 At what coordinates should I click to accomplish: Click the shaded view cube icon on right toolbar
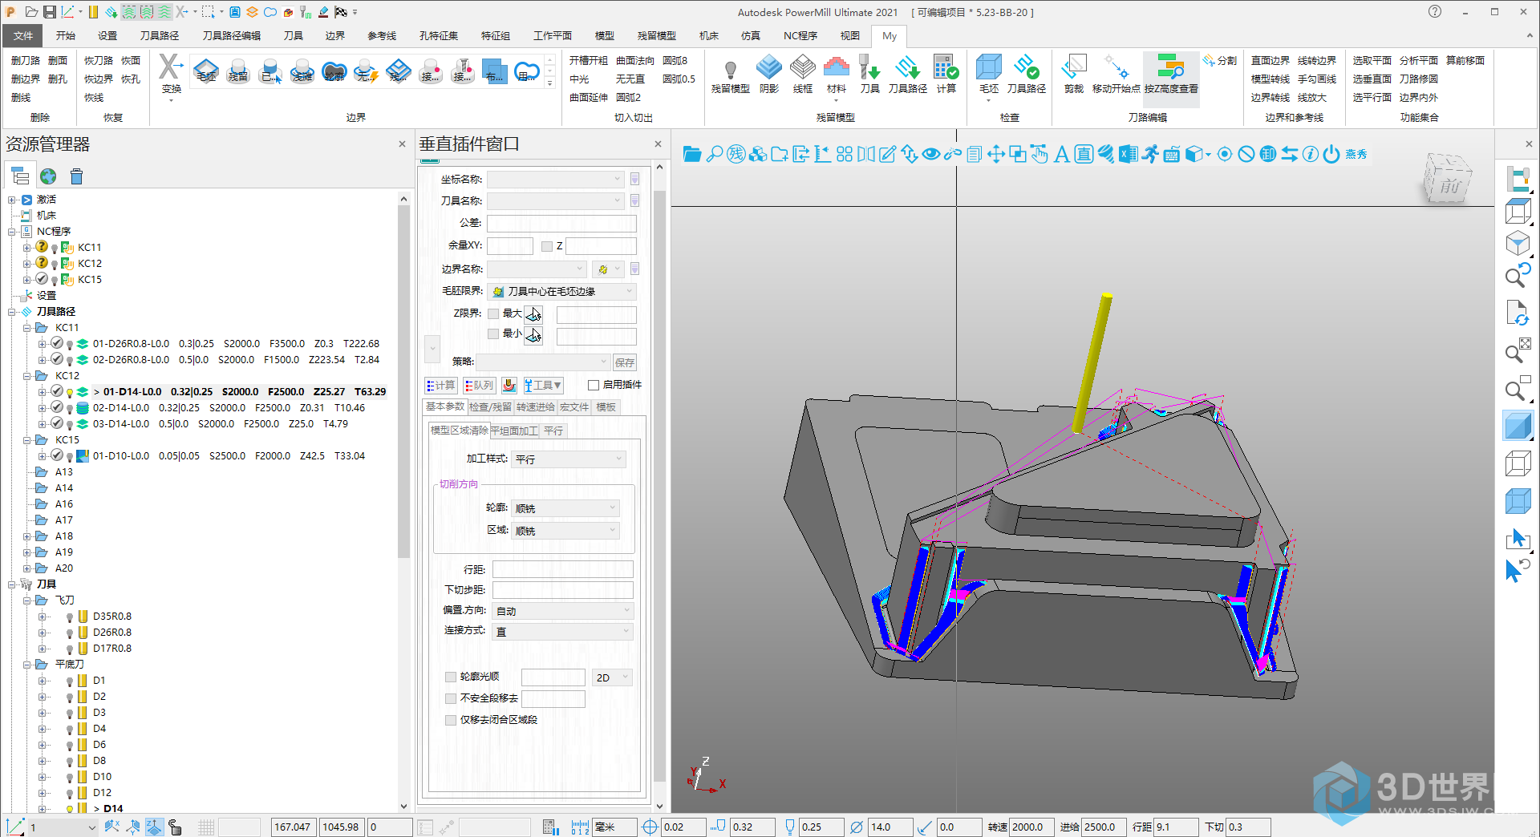[1518, 426]
